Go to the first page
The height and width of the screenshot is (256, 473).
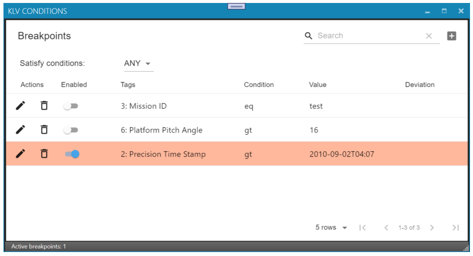coord(363,227)
